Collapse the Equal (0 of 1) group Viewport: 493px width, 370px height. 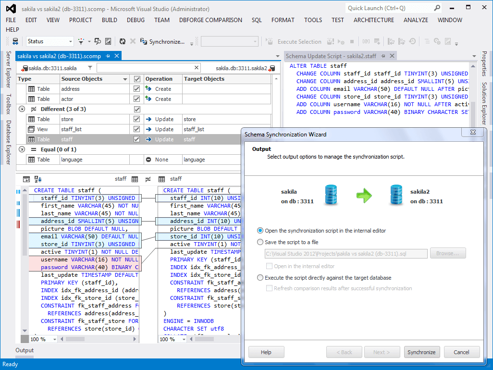pos(22,149)
